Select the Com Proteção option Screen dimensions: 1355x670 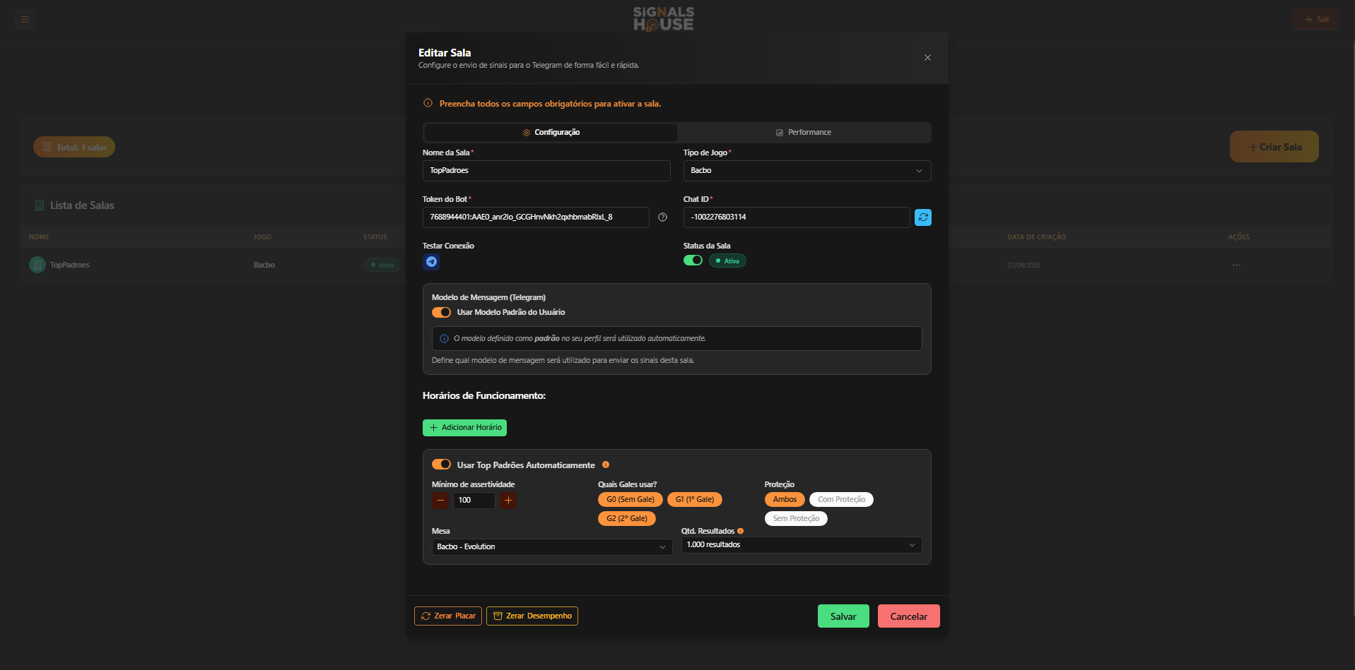click(841, 500)
